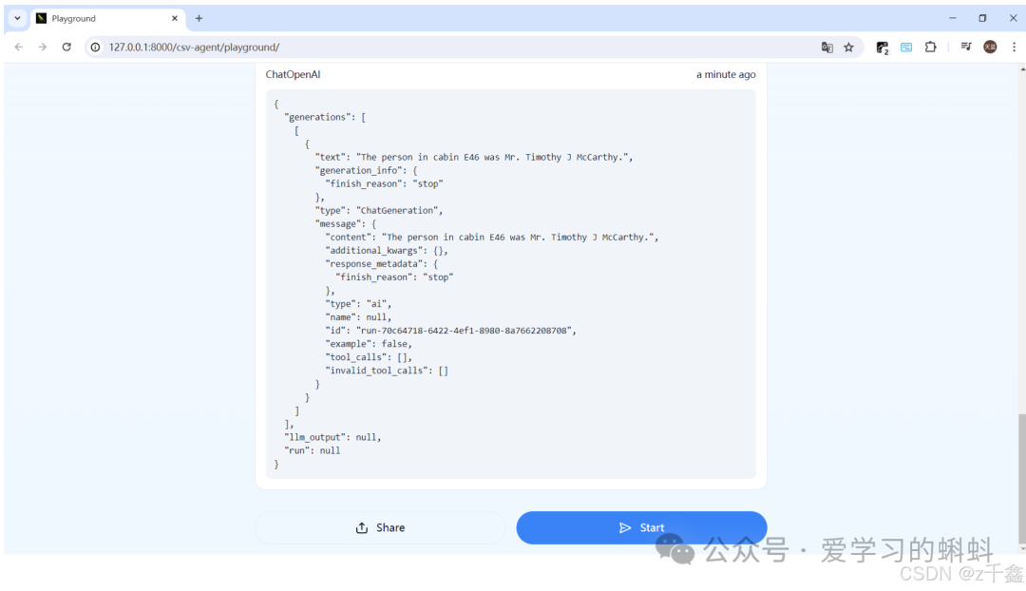
Task: Reload the Playground page
Action: [x=66, y=47]
